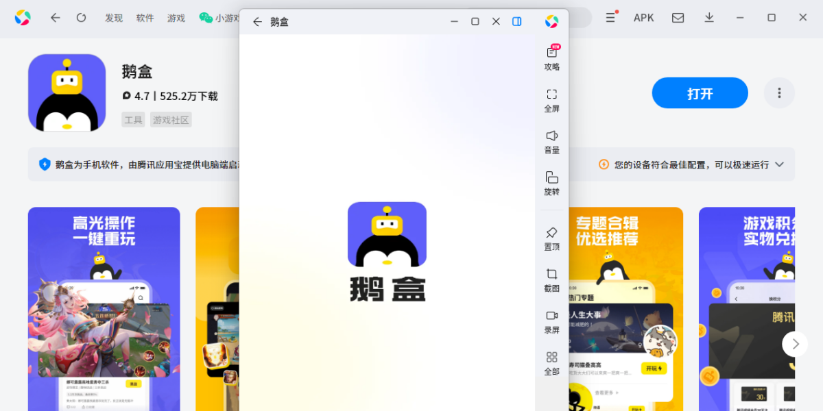Toggle the sidebar panel in 鹅盒 title bar
The width and height of the screenshot is (823, 411).
coord(517,22)
